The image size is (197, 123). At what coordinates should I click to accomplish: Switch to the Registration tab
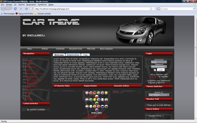pyautogui.click(x=73, y=55)
